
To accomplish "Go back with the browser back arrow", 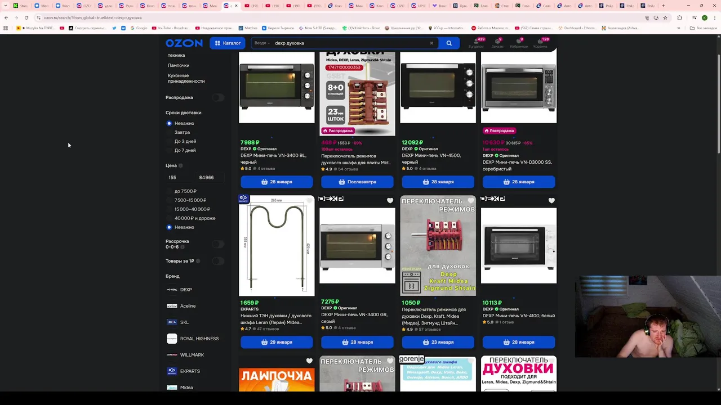I will pyautogui.click(x=6, y=17).
